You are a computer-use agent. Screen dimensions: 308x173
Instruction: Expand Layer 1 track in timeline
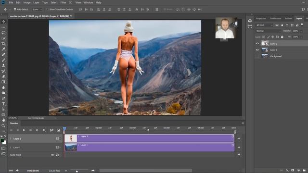11,148
